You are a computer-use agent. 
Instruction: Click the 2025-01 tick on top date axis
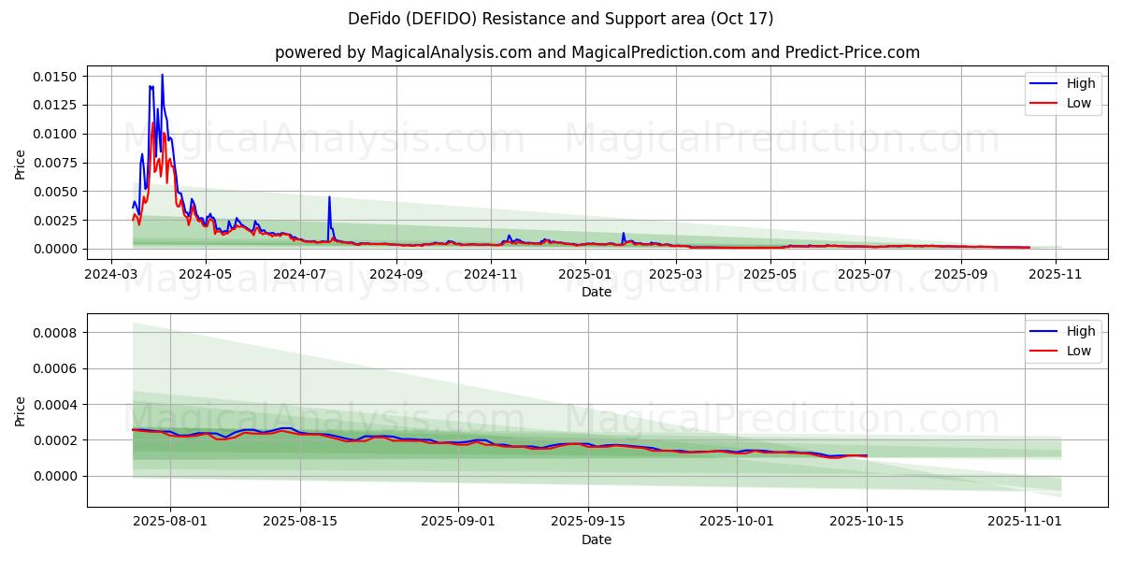point(586,275)
